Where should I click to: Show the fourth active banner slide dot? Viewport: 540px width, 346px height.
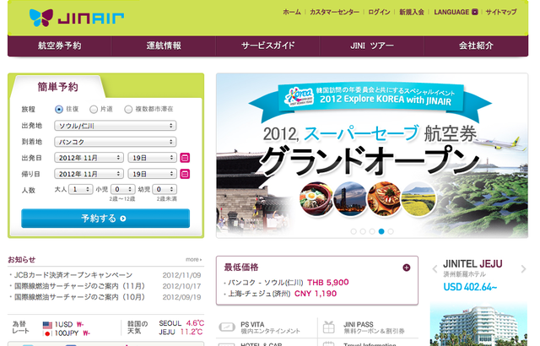pos(381,231)
